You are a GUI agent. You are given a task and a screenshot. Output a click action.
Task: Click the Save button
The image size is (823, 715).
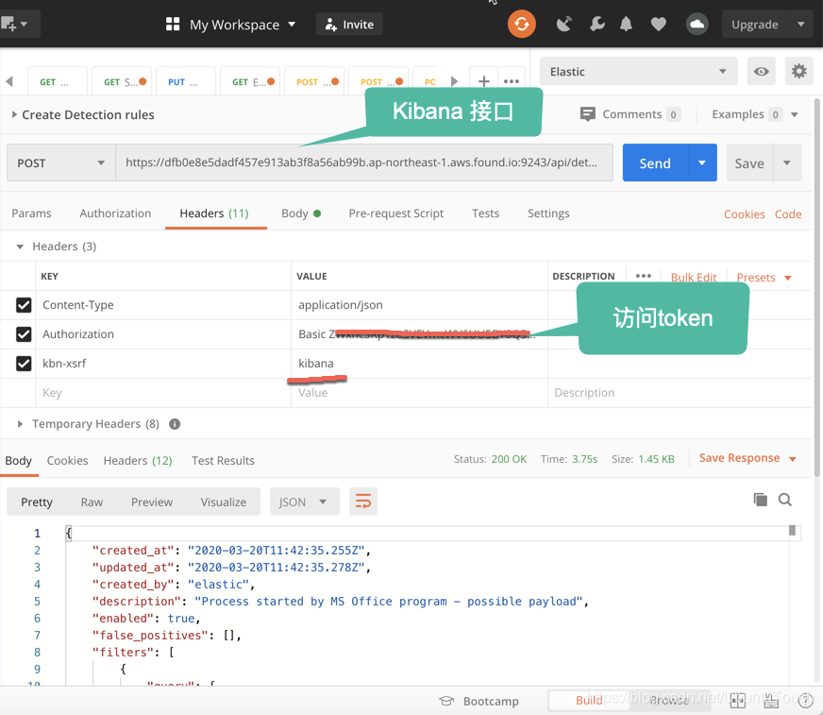(749, 162)
